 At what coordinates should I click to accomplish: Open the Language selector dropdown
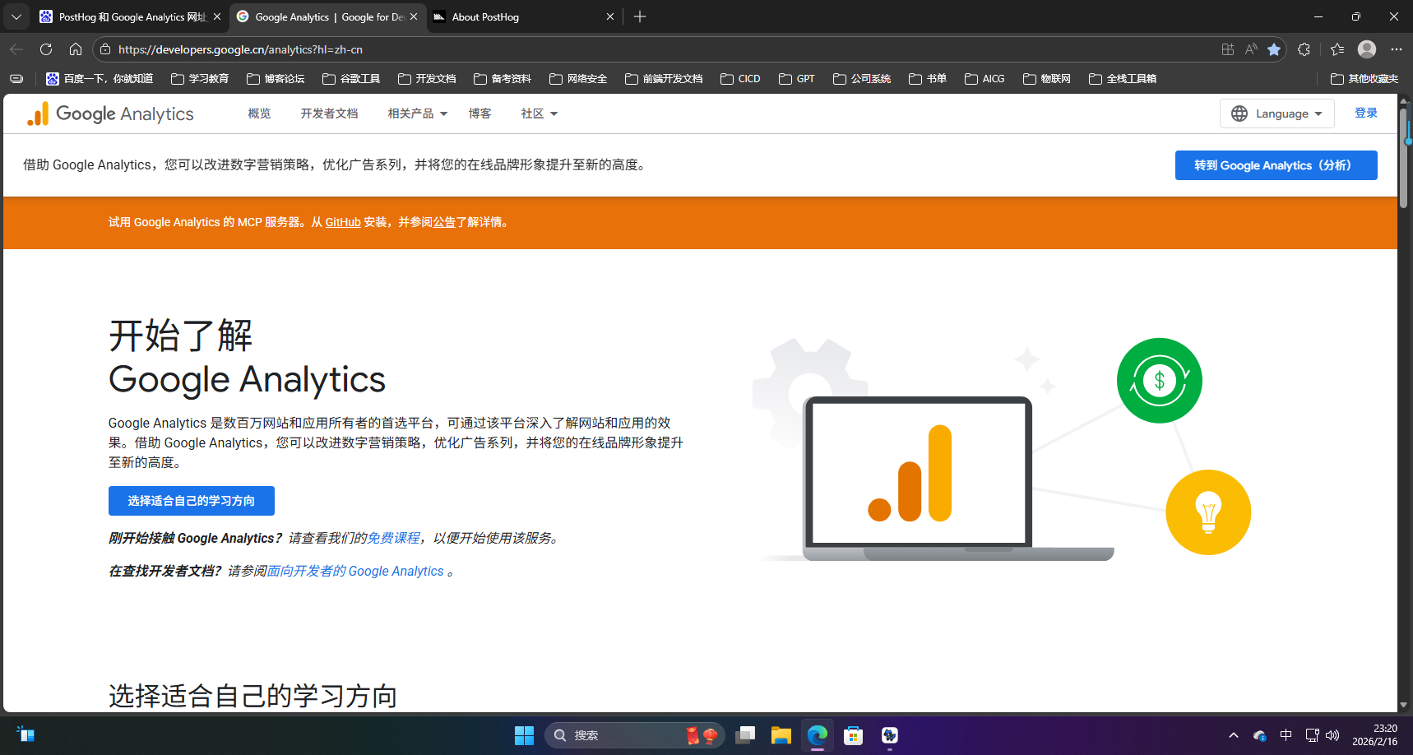1276,113
